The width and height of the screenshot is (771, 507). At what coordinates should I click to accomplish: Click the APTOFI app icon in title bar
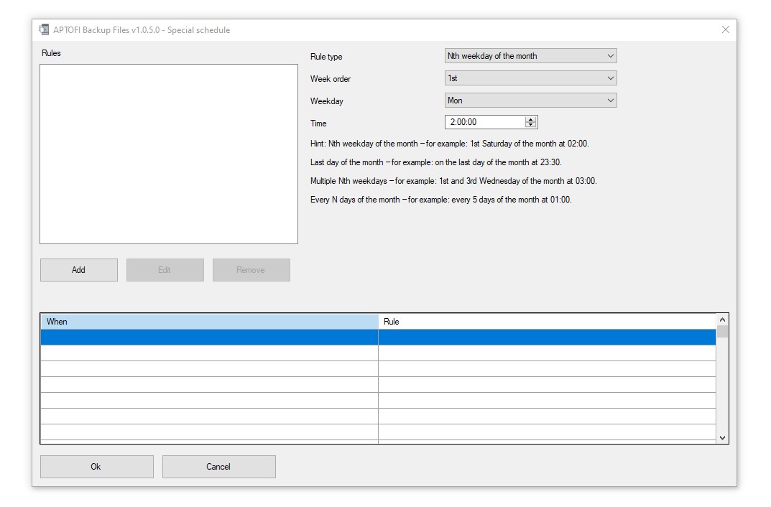click(44, 30)
